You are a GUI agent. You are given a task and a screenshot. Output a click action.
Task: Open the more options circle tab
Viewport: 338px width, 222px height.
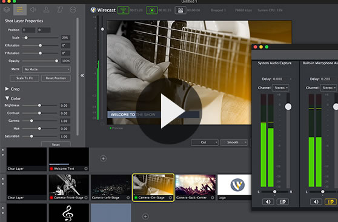73,10
